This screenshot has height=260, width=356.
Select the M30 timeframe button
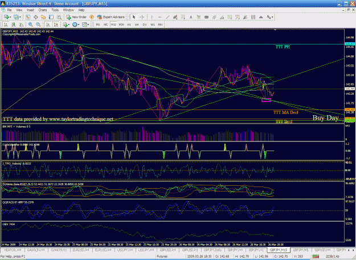(x=121, y=25)
